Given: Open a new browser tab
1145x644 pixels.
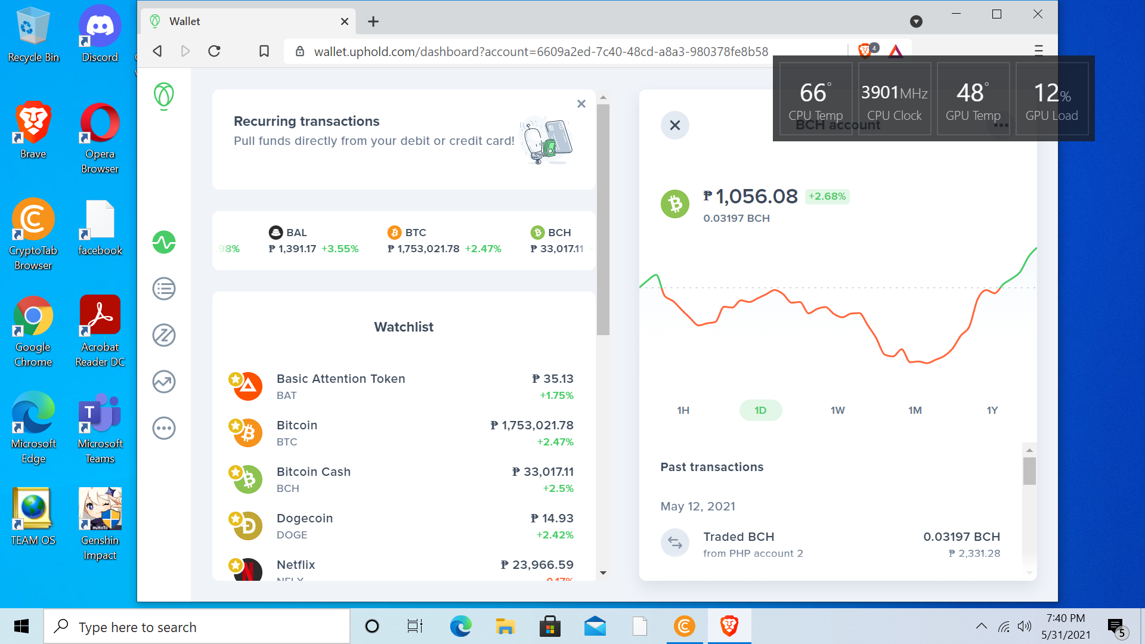Looking at the screenshot, I should tap(373, 21).
